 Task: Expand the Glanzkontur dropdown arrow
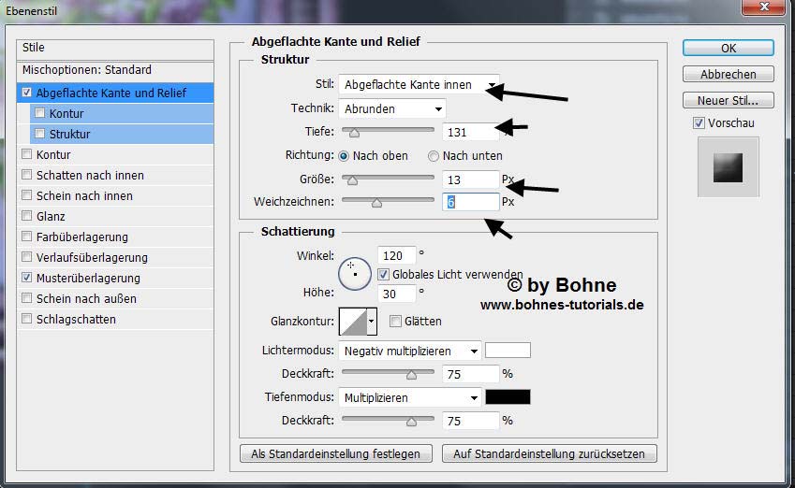(x=372, y=322)
